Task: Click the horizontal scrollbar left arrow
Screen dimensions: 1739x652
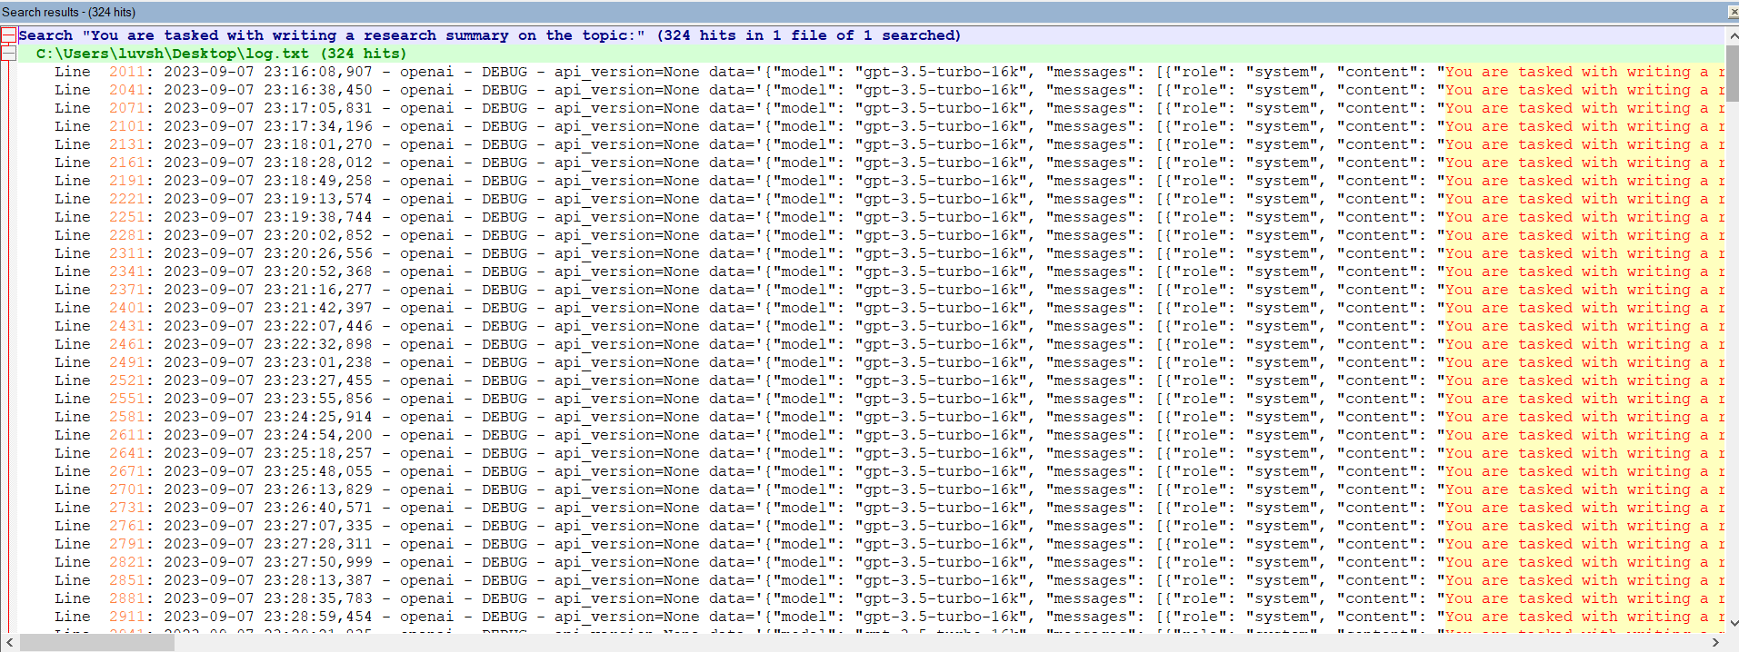Action: (9, 642)
